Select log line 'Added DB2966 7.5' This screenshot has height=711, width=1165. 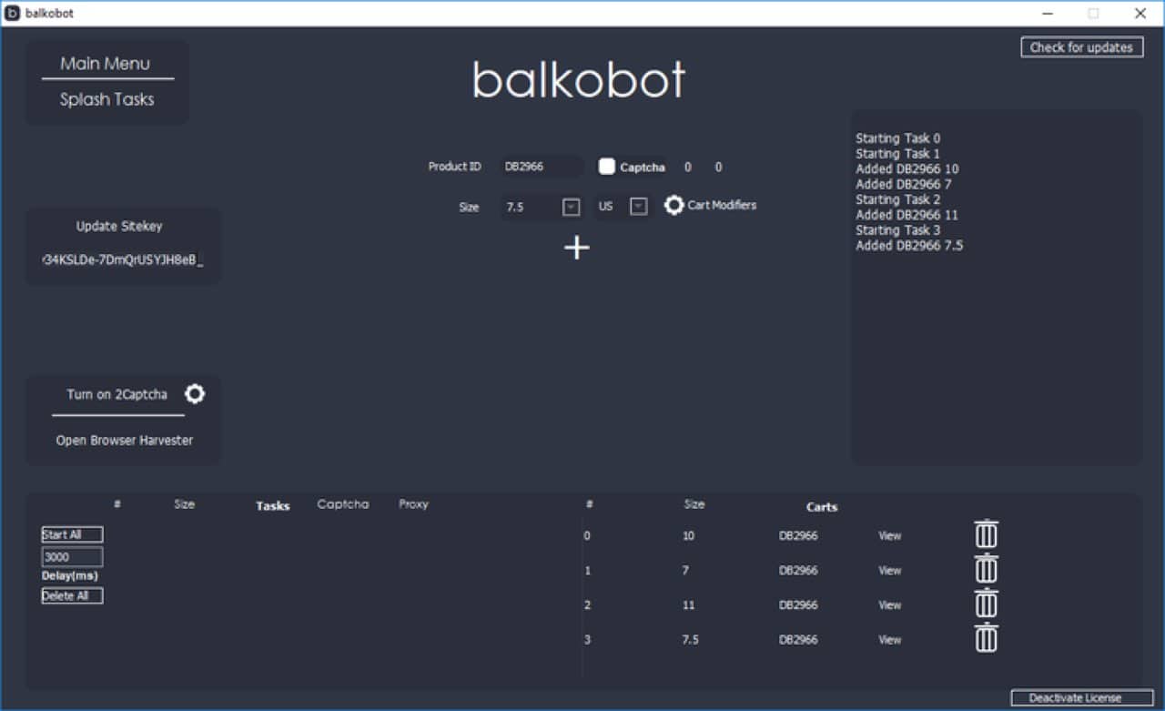[909, 246]
